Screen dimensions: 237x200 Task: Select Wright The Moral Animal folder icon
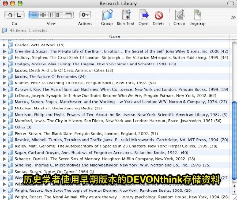pyautogui.click(x=10, y=197)
